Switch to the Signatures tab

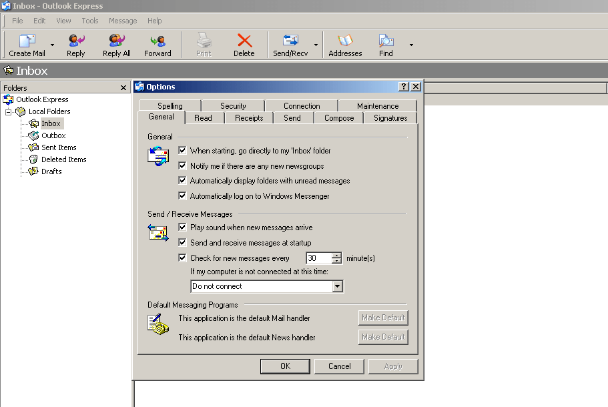(x=390, y=117)
